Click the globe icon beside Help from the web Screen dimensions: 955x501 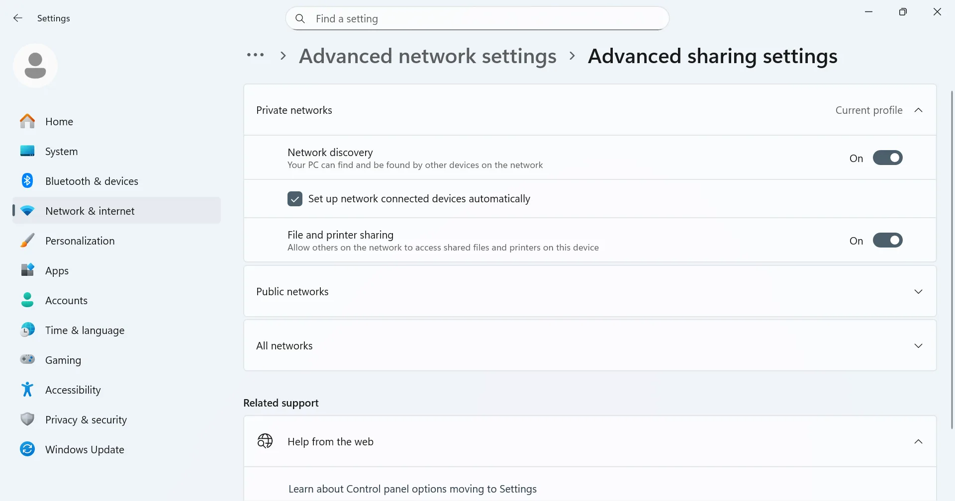(x=265, y=440)
